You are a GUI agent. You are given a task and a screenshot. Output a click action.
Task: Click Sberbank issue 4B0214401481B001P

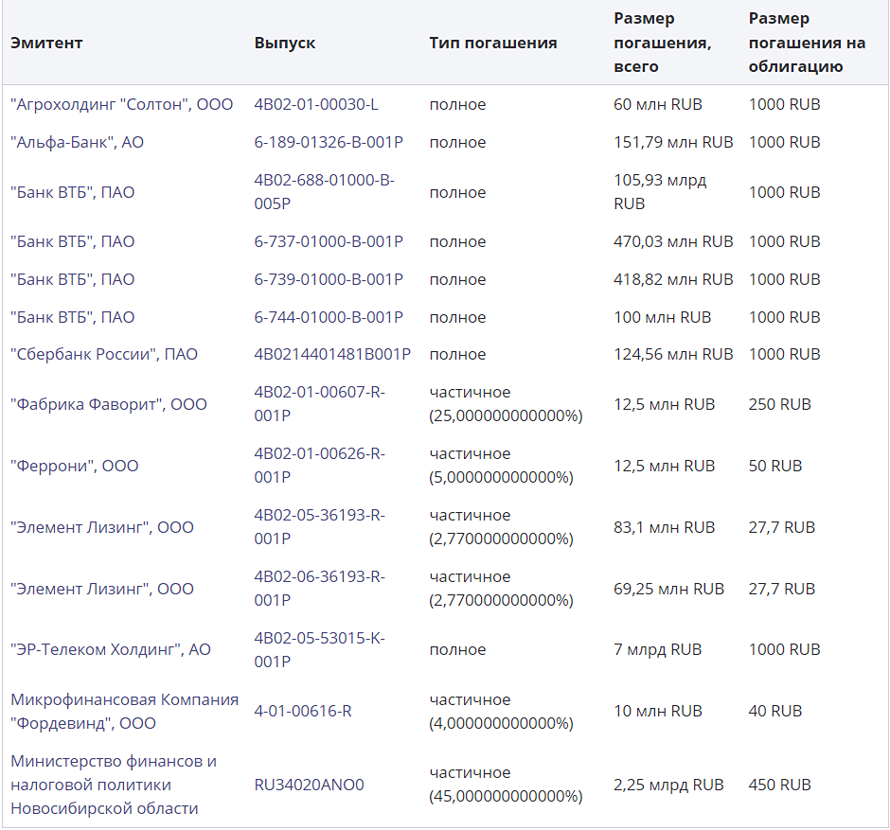point(332,354)
